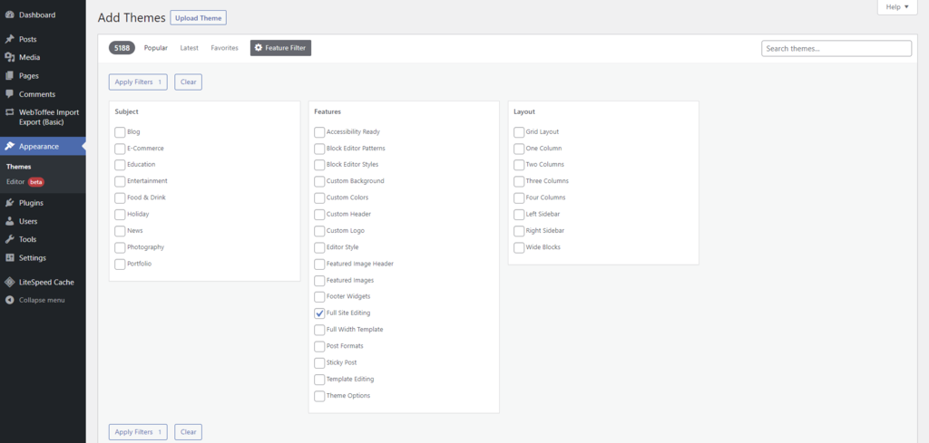The image size is (929, 443).
Task: Click the Search themes input field
Action: click(836, 48)
